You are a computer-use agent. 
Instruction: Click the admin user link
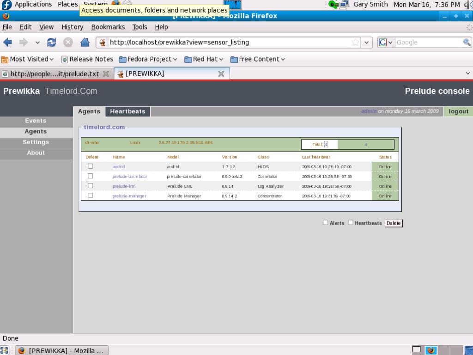point(369,111)
